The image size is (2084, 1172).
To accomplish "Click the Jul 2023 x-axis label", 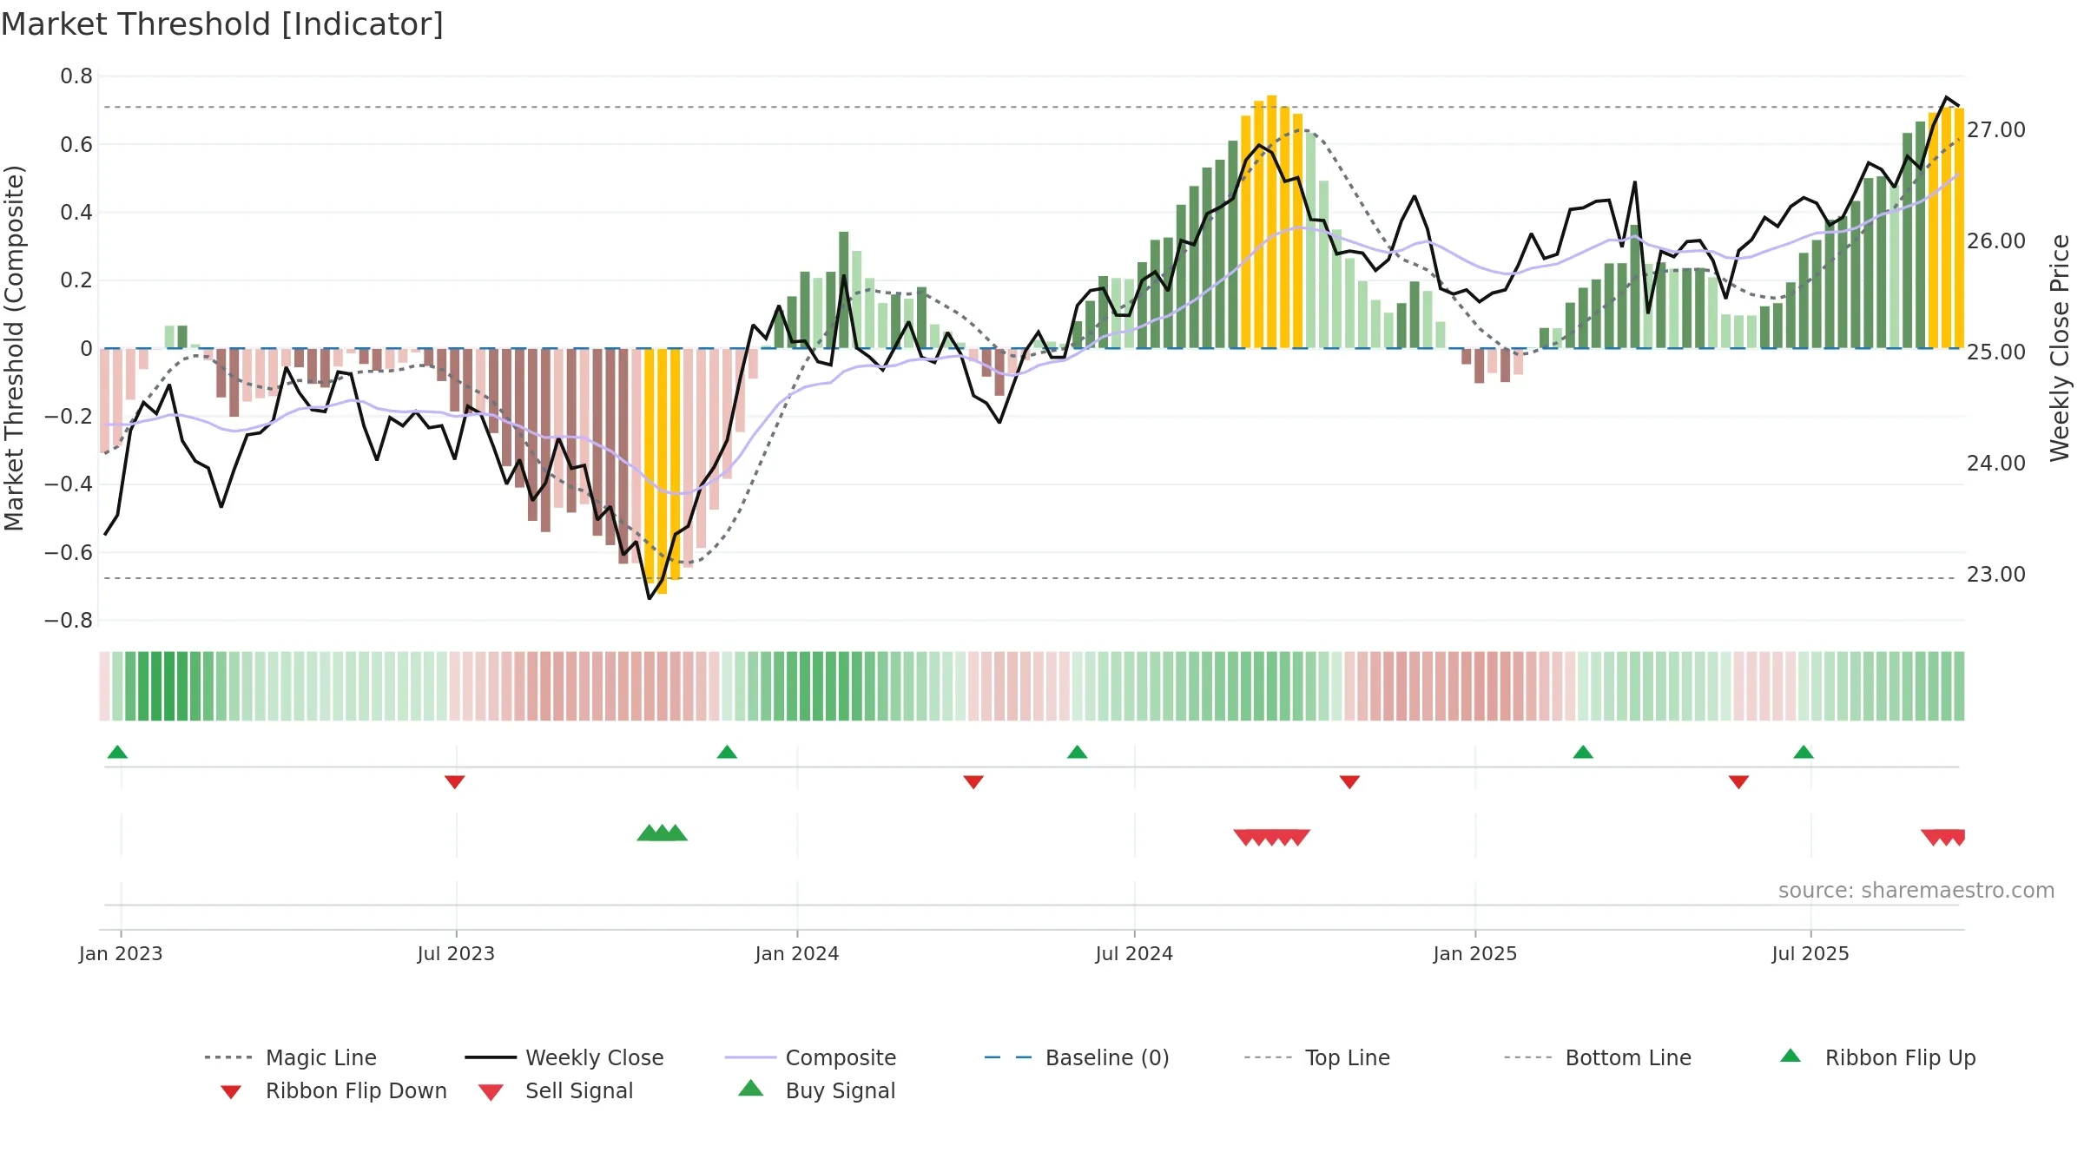I will (456, 953).
